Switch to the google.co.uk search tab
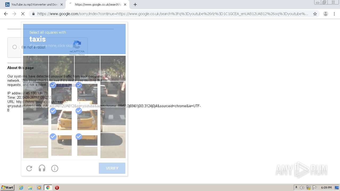Viewport: 340px width, 191px height. (97, 5)
